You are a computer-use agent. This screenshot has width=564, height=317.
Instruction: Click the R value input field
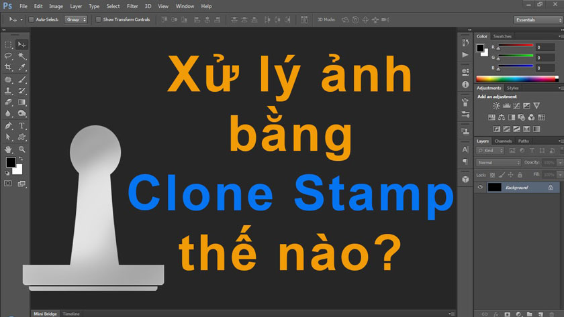coord(545,48)
